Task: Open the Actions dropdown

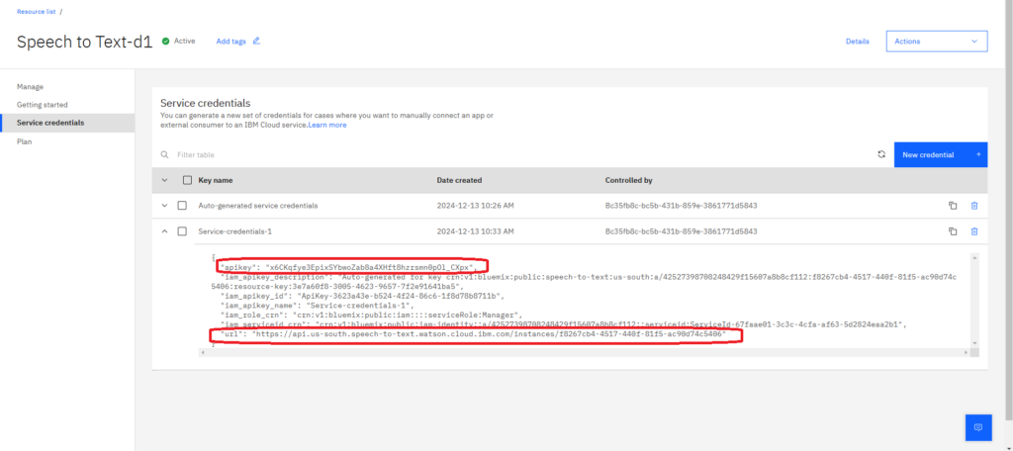Action: pos(937,41)
